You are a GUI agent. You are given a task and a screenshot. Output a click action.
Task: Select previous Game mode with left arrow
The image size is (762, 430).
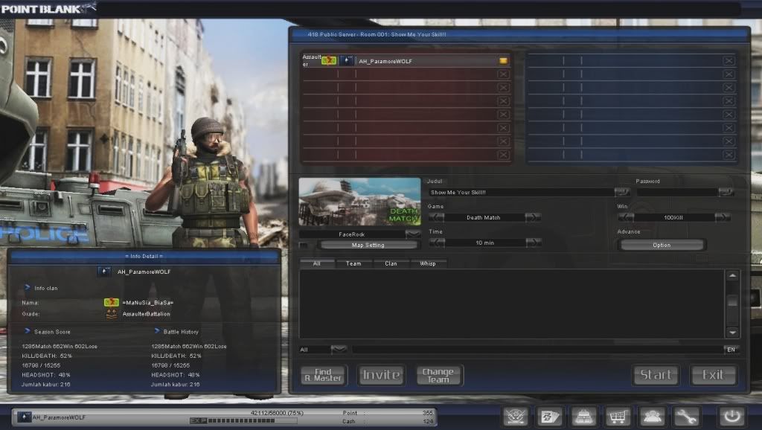coord(436,217)
